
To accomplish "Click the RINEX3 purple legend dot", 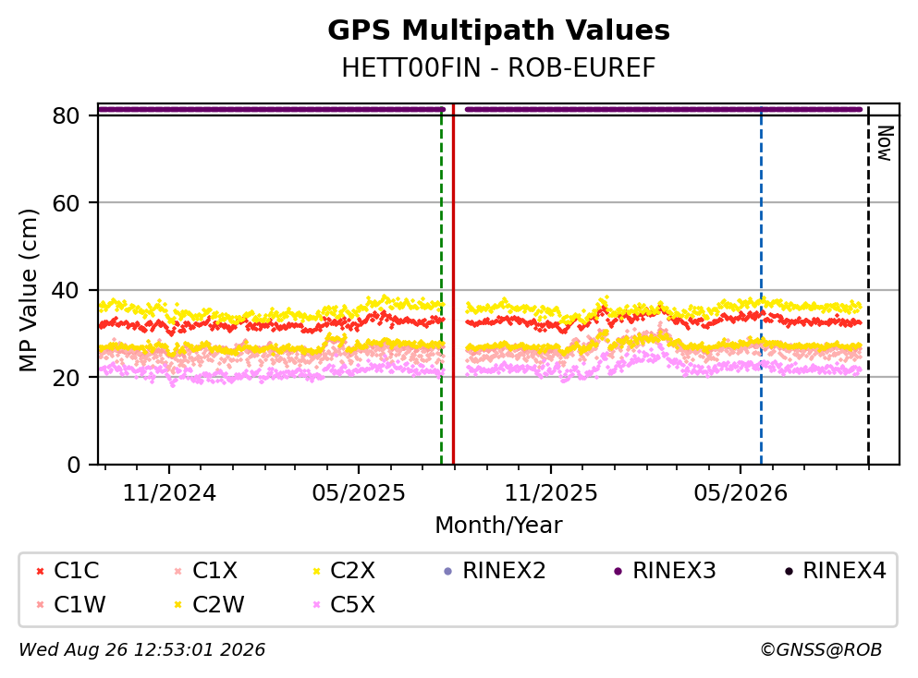I will tap(618, 571).
